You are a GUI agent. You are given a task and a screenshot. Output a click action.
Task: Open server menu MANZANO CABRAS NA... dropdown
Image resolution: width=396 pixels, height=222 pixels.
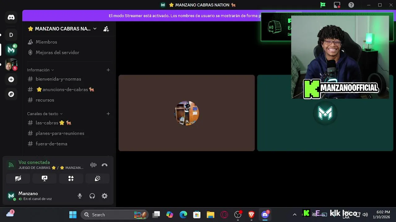tap(62, 29)
